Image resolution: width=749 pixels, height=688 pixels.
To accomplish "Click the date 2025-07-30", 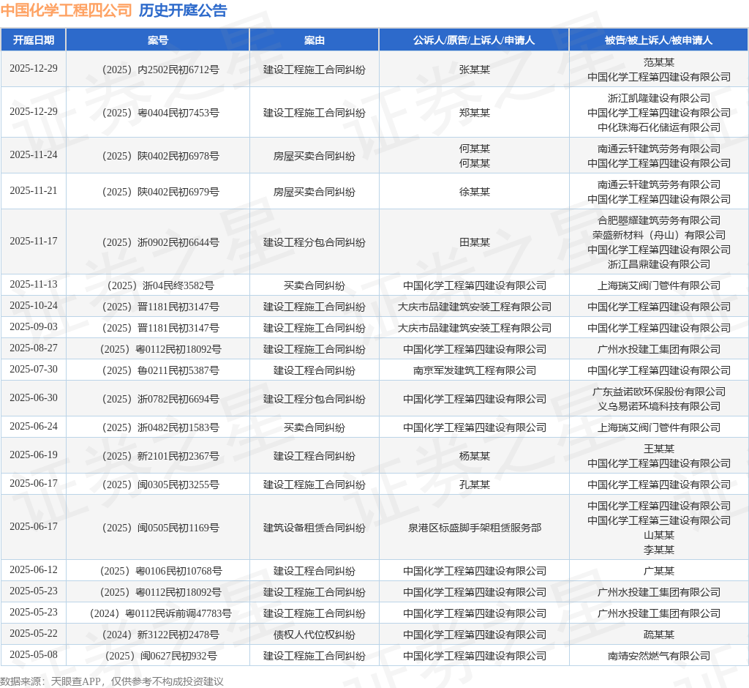I will click(x=34, y=370).
